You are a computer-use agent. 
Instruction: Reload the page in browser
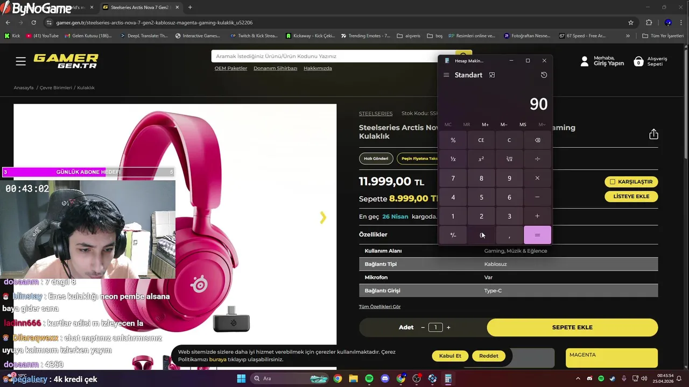[33, 23]
